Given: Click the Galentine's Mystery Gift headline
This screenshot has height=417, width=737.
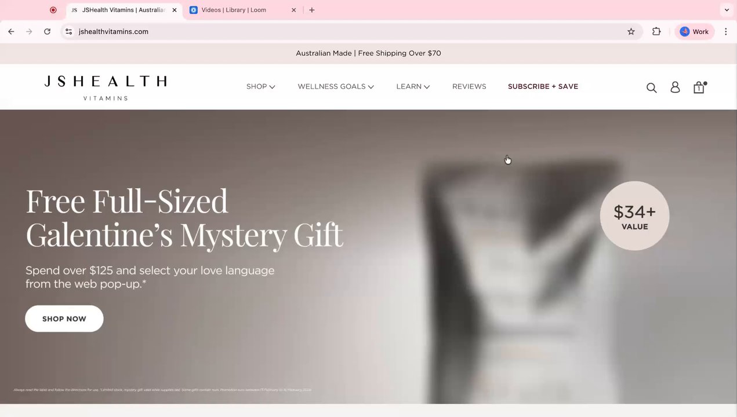Looking at the screenshot, I should pos(184,217).
